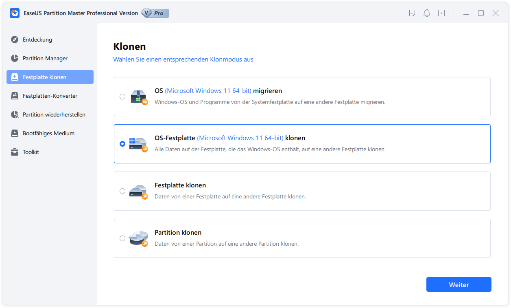Click the Festplatten-Konverter sidebar icon
Viewport: 511px width, 308px height.
tap(15, 96)
